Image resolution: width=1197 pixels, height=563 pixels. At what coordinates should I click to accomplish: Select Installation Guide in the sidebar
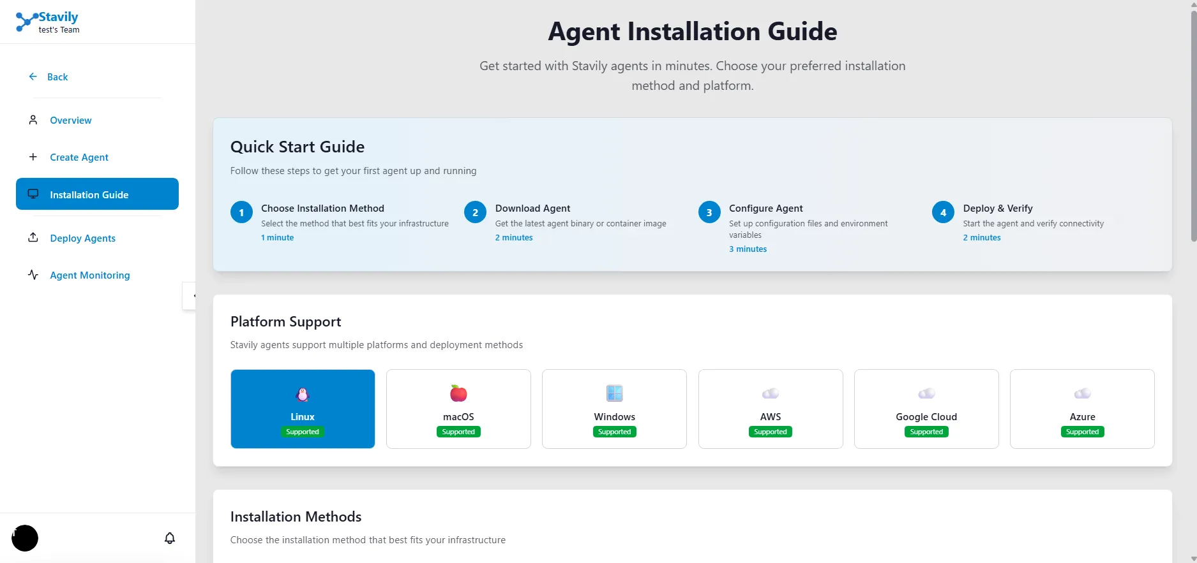[97, 194]
